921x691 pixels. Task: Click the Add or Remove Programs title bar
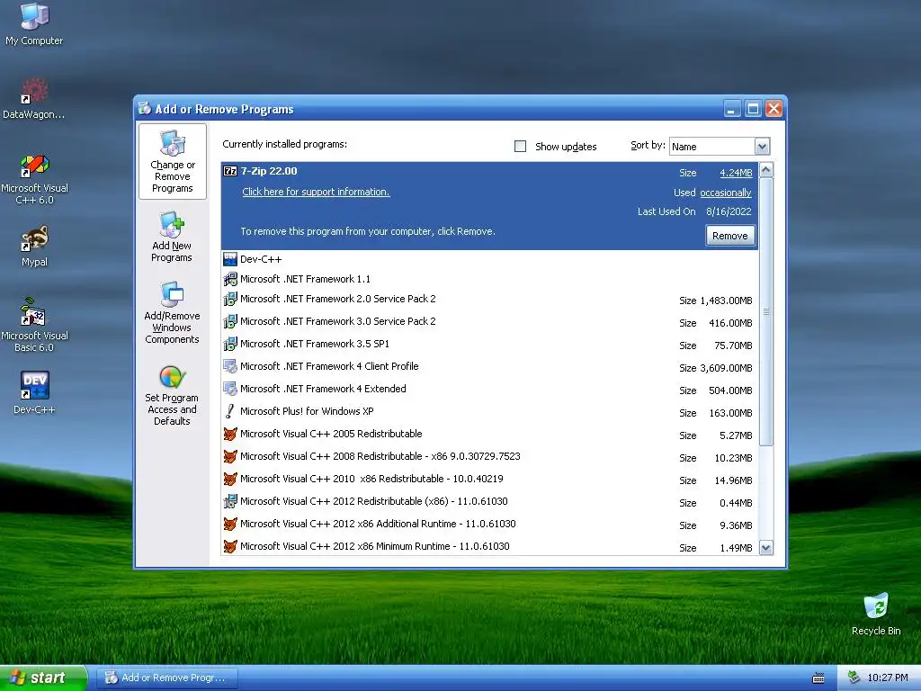(429, 109)
